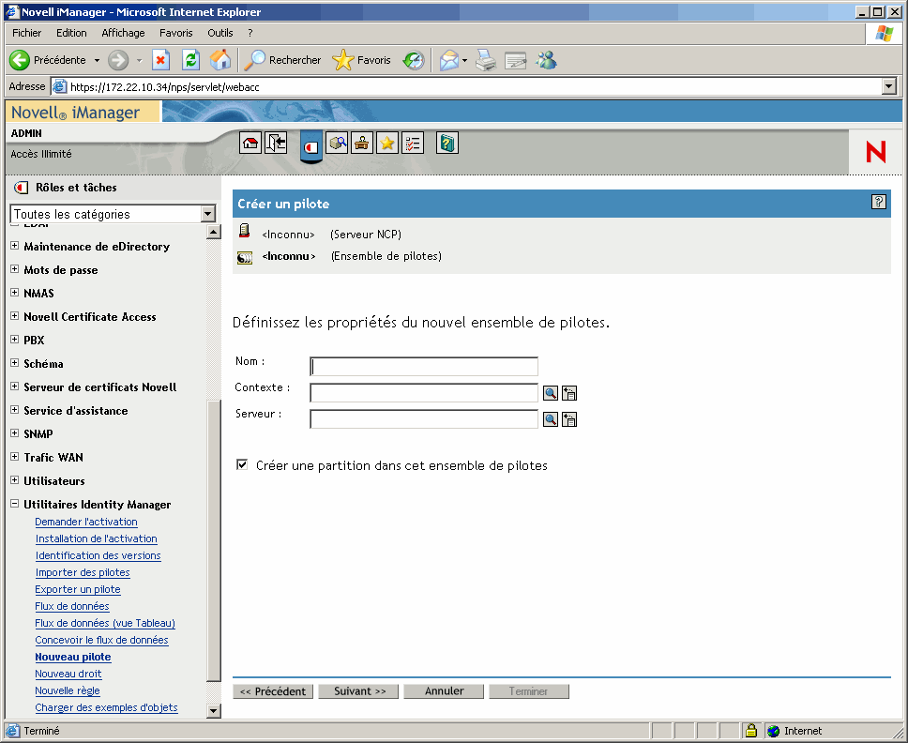Open the 'Toutes les catégories' dropdown
The width and height of the screenshot is (908, 743).
click(x=208, y=214)
